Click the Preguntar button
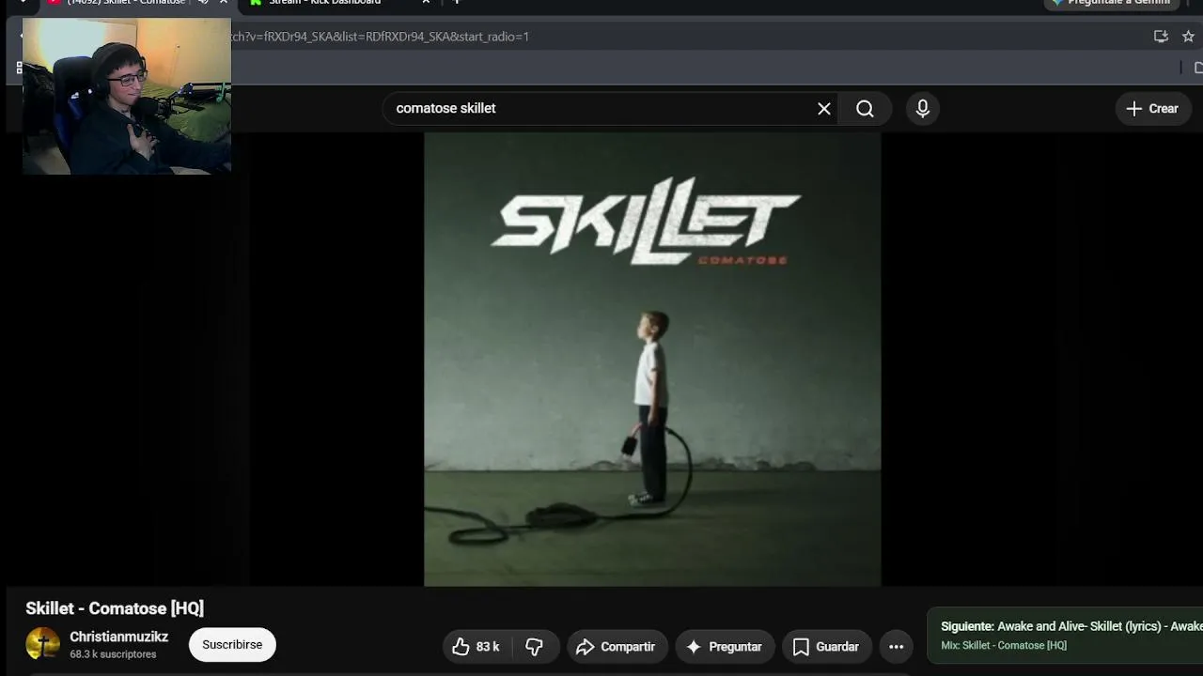Viewport: 1203px width, 676px height. pos(725,646)
